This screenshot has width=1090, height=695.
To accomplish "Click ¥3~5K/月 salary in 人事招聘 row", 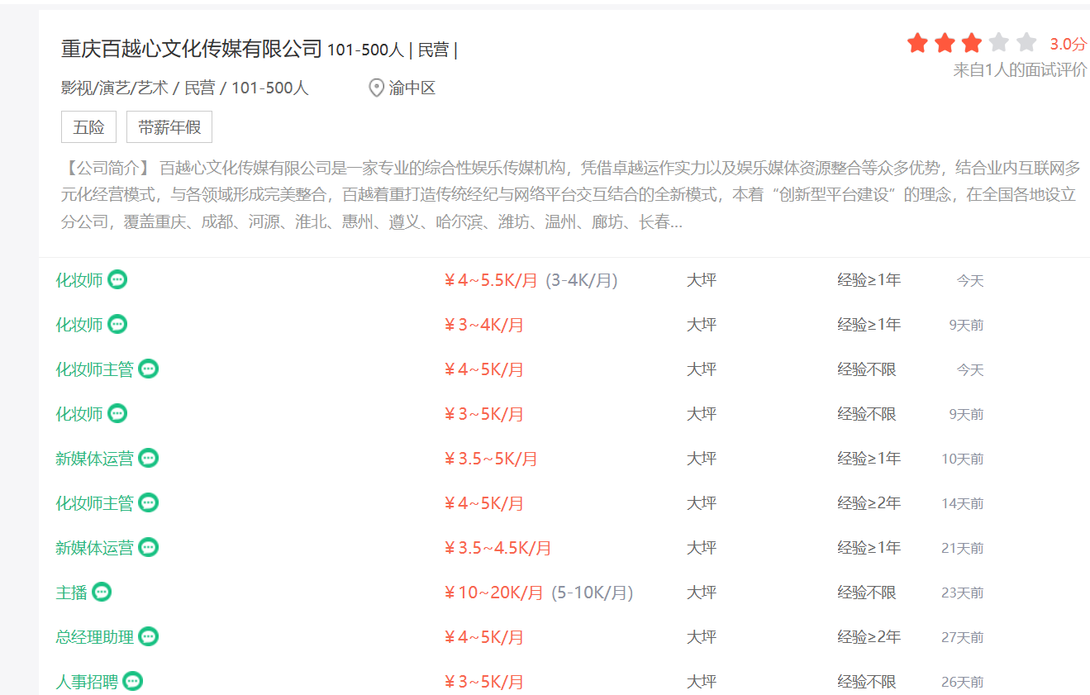I will [484, 682].
